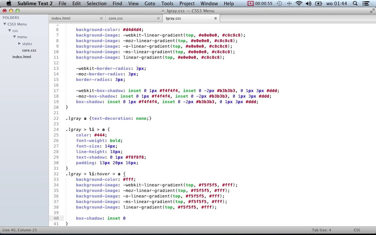Click the .lgray a selector on line 22
Viewport: 376px width, 235px height.
point(76,118)
